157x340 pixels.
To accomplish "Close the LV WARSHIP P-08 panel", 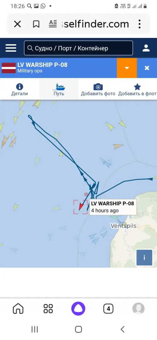I will (x=147, y=68).
